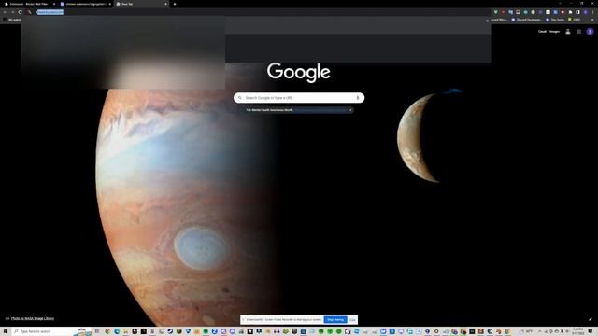Screen dimensions: 598x336
Task: Open the Photo by NASA Image Library link
Action: tap(33, 318)
